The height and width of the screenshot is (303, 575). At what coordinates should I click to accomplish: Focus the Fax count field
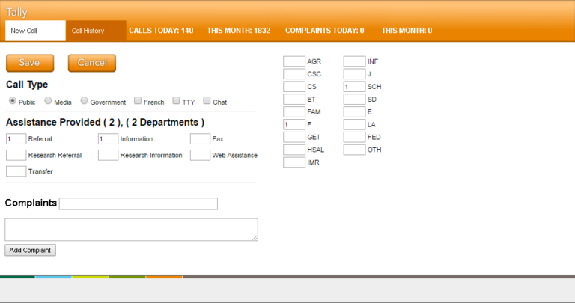tap(200, 139)
